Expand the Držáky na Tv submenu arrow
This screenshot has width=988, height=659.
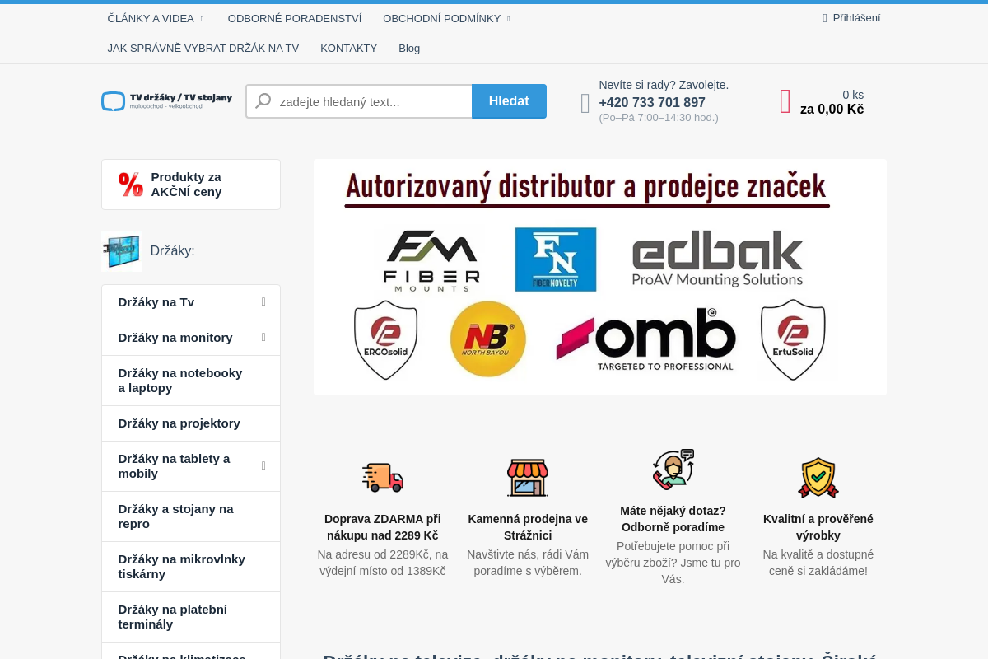263,302
